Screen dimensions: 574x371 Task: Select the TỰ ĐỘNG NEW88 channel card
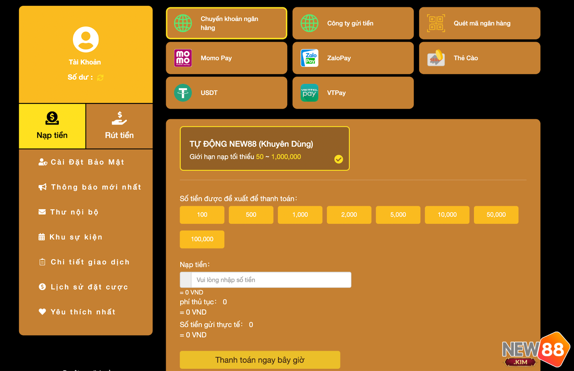point(265,149)
